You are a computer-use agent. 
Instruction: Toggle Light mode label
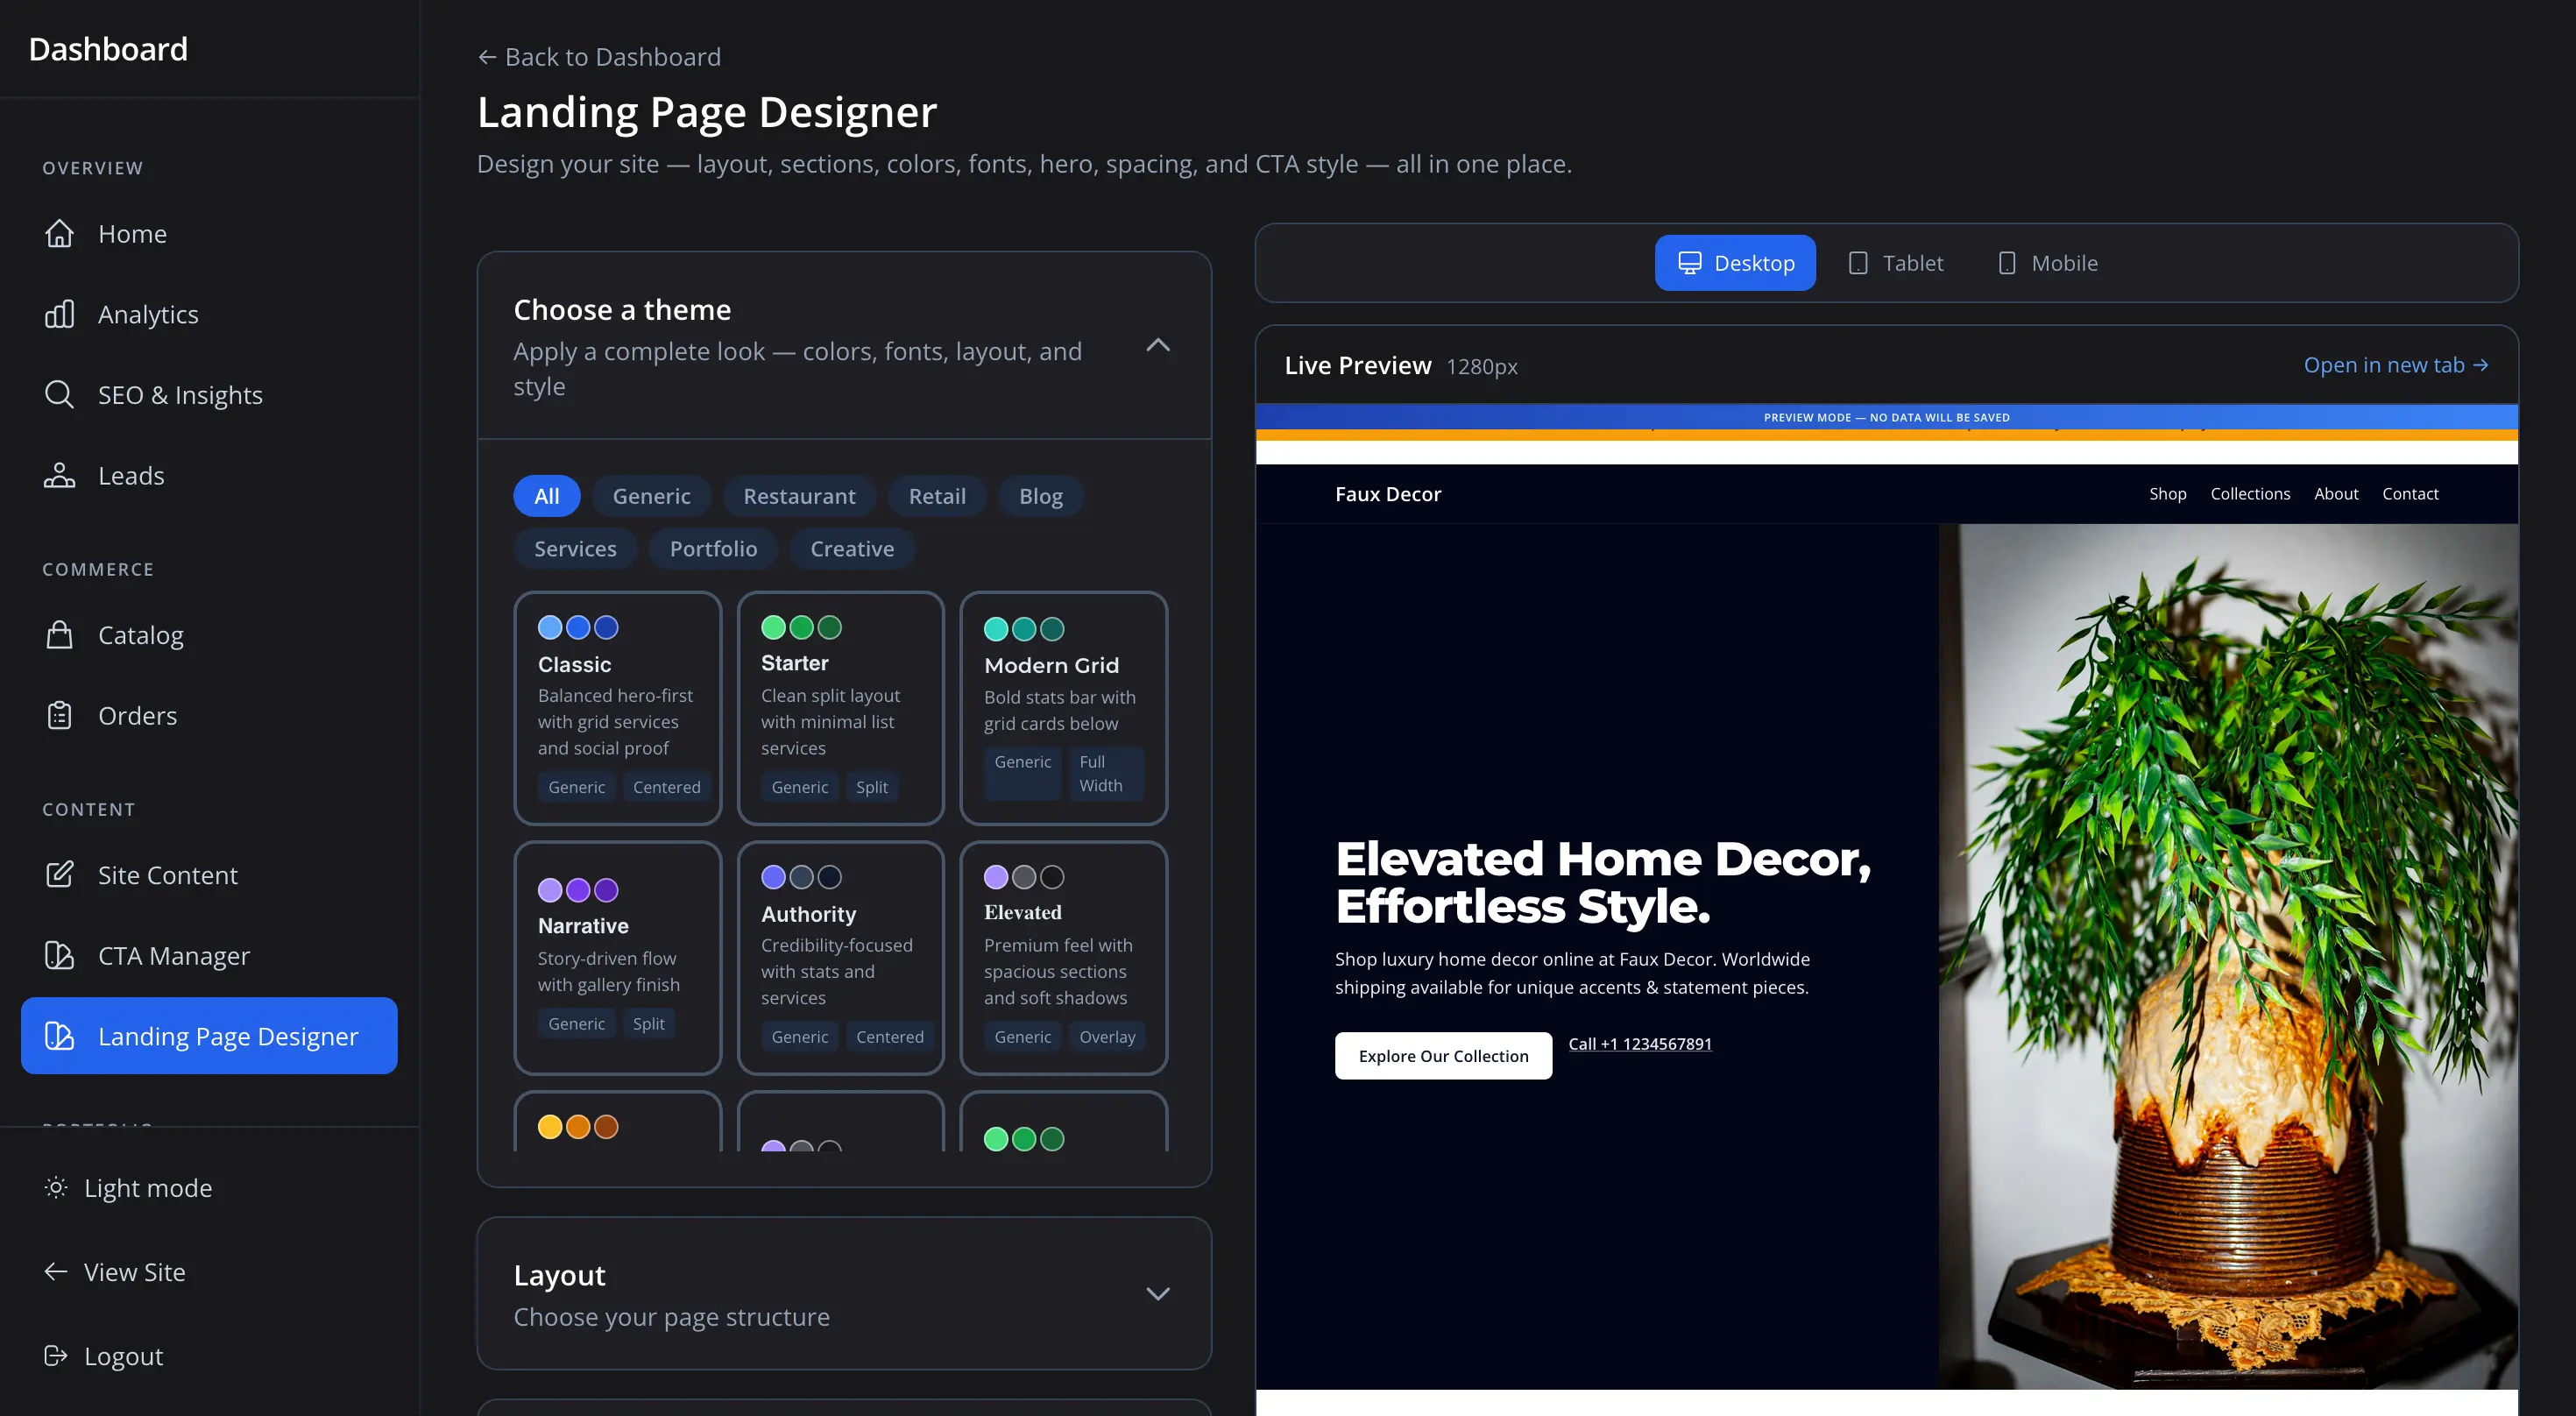[148, 1187]
